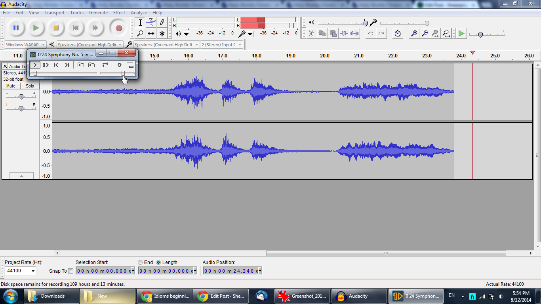
Task: Enable Multi-Tool mode (asterisk)
Action: [162, 34]
